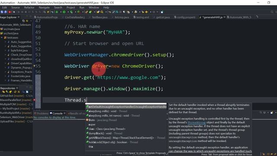The width and height of the screenshot is (277, 156).
Task: Open the Coverage icon dropdown arrow
Action: [x=75, y=12]
